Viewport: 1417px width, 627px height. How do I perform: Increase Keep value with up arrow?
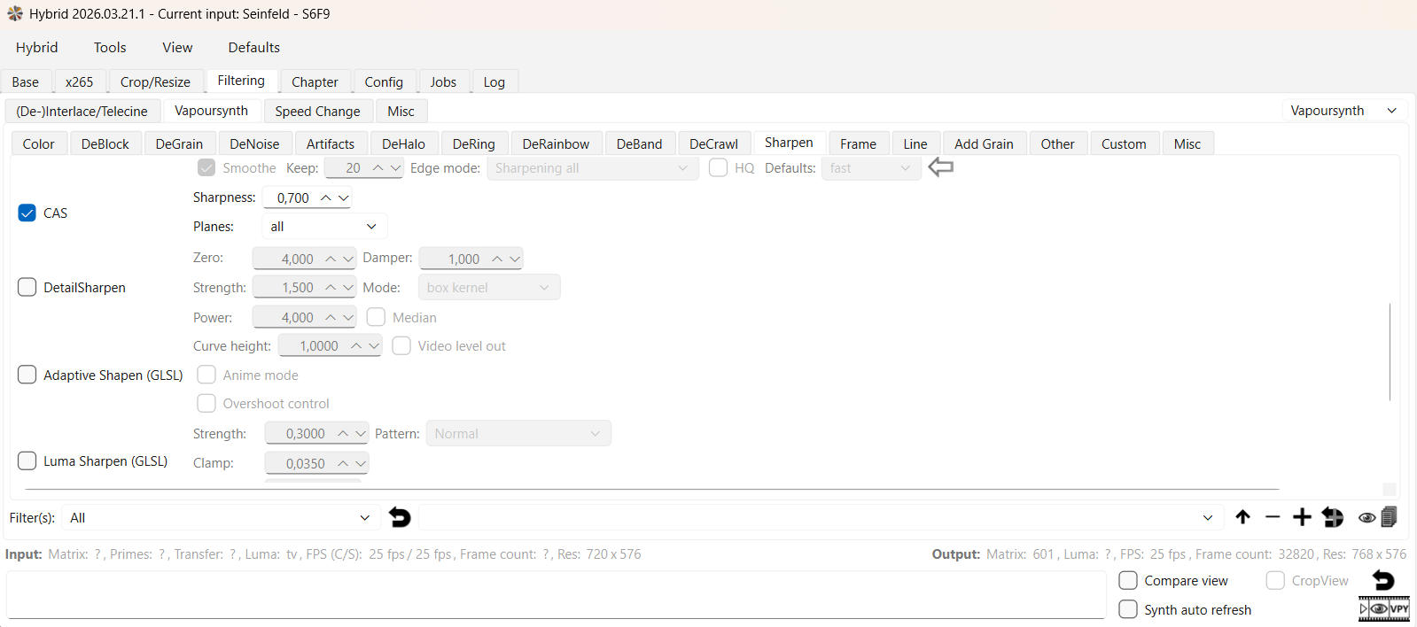coord(378,167)
